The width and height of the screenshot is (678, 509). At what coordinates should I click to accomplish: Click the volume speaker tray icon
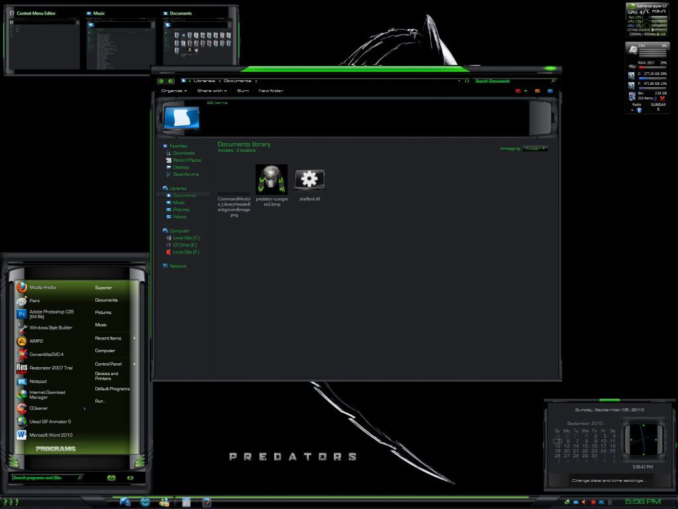pyautogui.click(x=584, y=502)
